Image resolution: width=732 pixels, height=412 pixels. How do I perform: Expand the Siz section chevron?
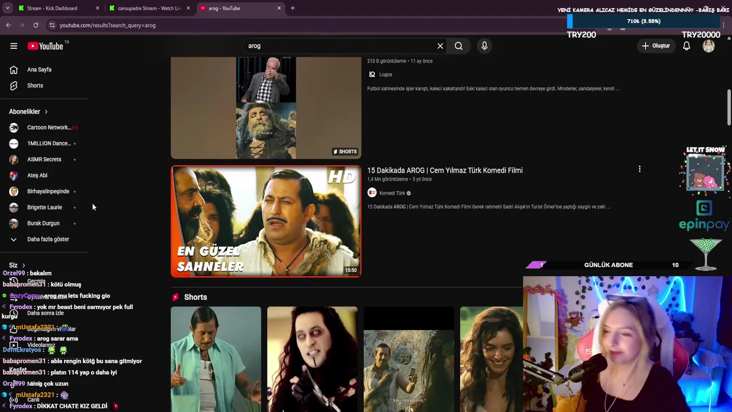coord(23,266)
